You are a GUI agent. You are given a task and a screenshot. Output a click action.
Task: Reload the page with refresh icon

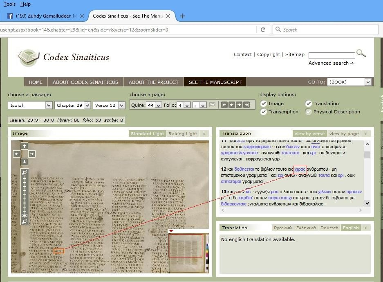263,29
